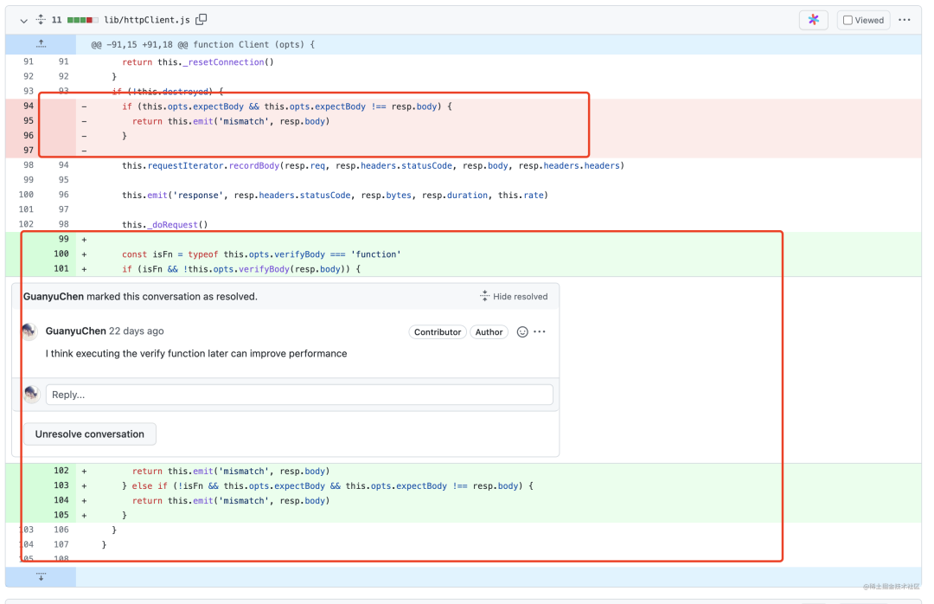
Task: Open GuanyuChen's profile from comment author name
Action: (75, 331)
